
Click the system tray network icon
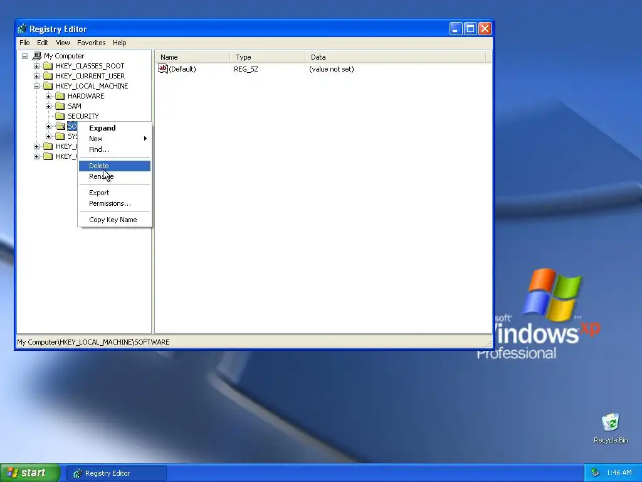pyautogui.click(x=595, y=473)
